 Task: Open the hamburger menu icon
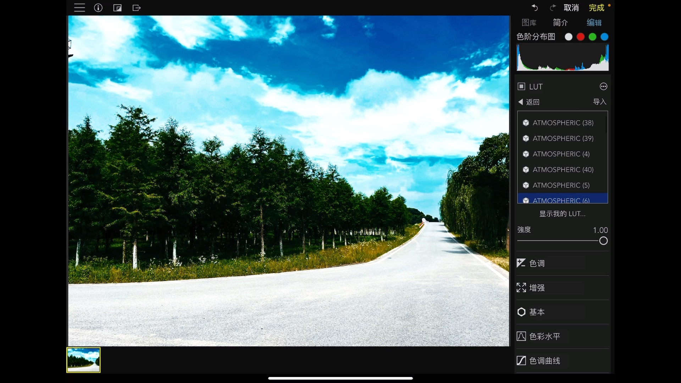click(x=79, y=8)
